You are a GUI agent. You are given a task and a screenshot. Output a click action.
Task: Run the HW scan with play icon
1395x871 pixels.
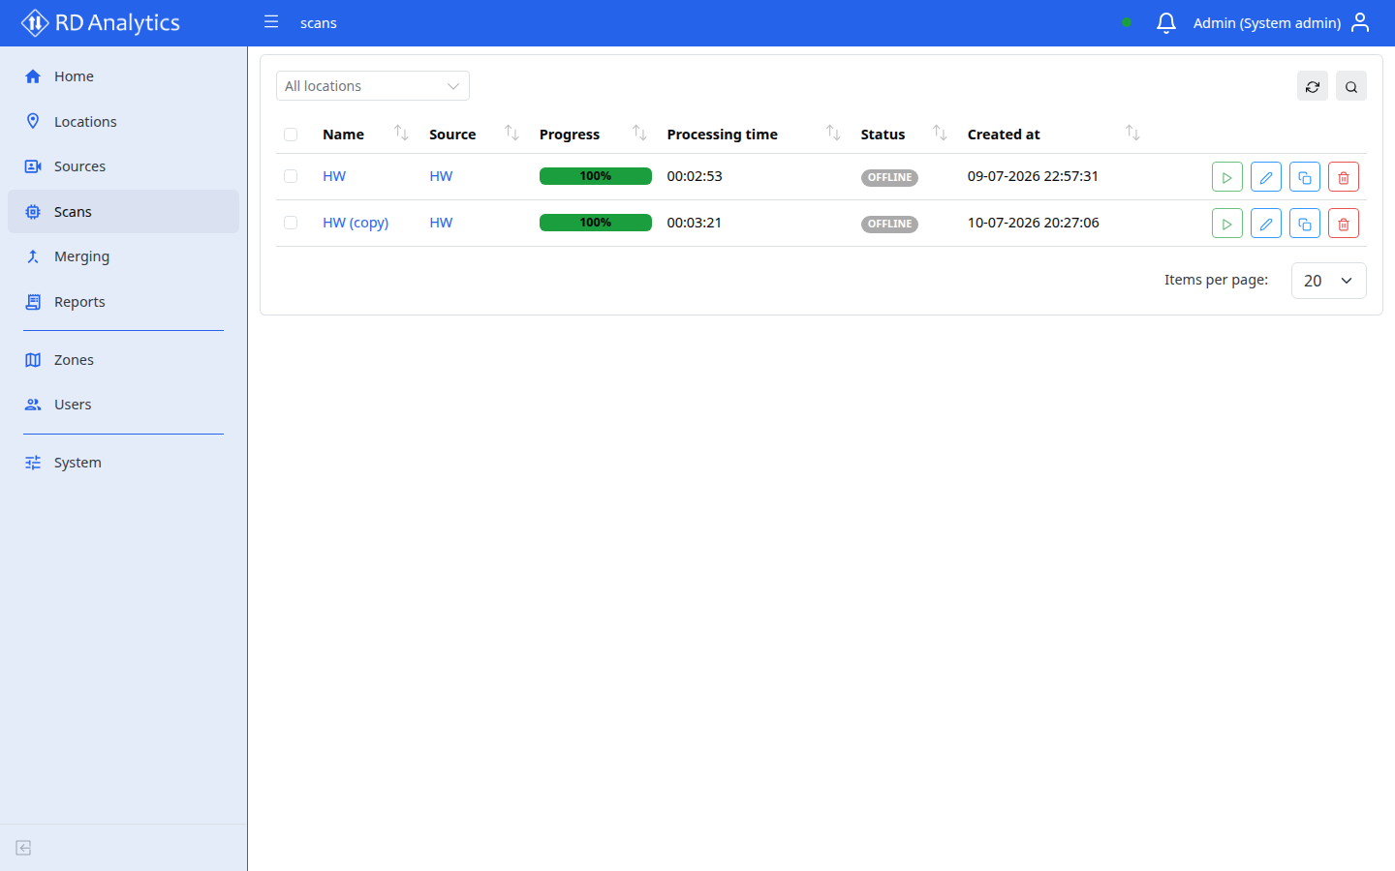pos(1227,177)
